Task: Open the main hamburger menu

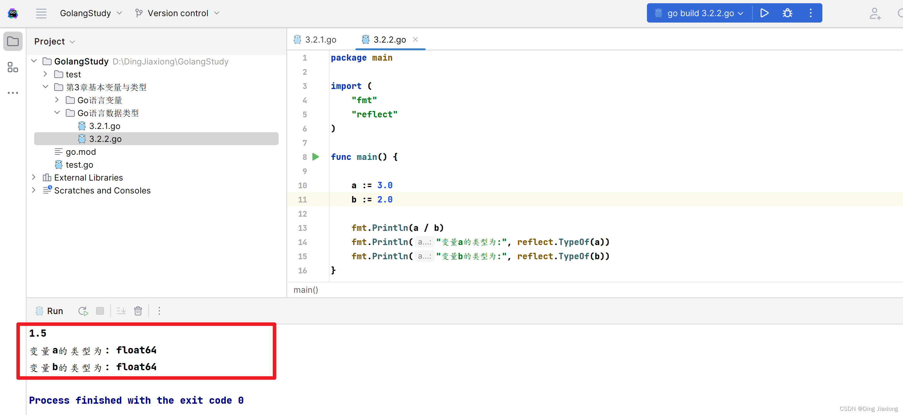Action: click(x=41, y=13)
